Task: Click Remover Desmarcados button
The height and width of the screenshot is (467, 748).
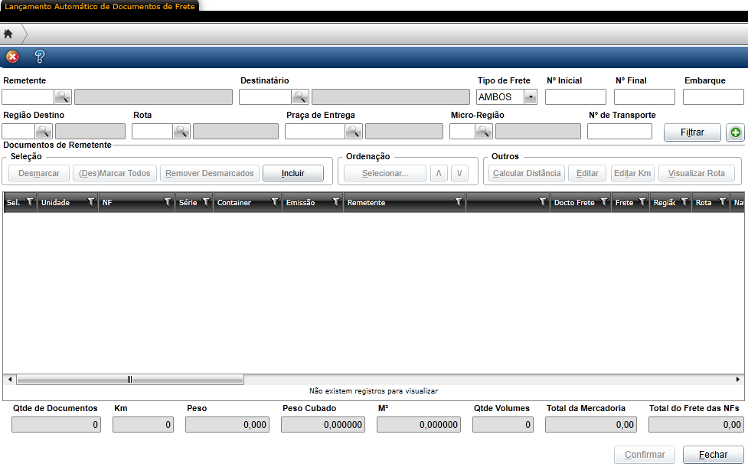Action: click(210, 173)
